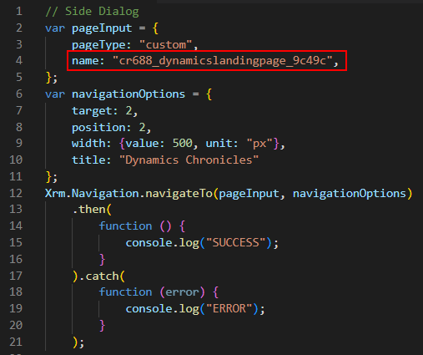Click the closing '};' on line 11
Screen dimensions: 423x355
52,177
